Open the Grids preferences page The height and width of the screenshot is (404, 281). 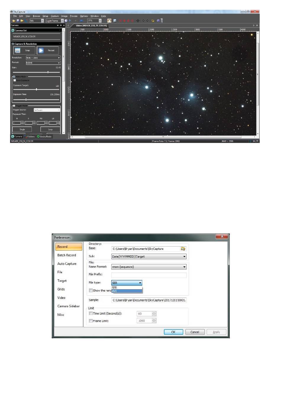tap(61, 289)
